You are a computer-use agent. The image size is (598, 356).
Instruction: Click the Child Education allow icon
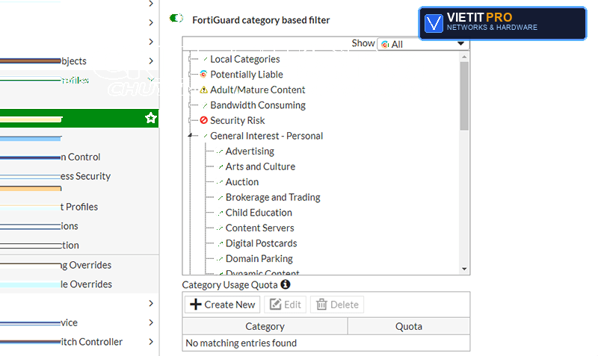click(x=220, y=213)
